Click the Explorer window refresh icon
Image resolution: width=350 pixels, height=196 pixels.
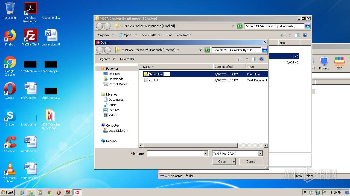point(240,26)
